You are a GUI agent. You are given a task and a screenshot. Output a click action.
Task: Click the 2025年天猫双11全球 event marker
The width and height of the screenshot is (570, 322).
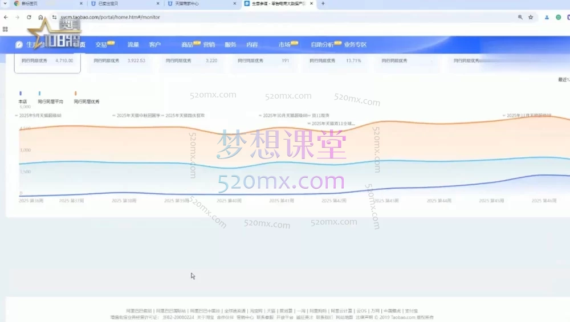pyautogui.click(x=331, y=124)
